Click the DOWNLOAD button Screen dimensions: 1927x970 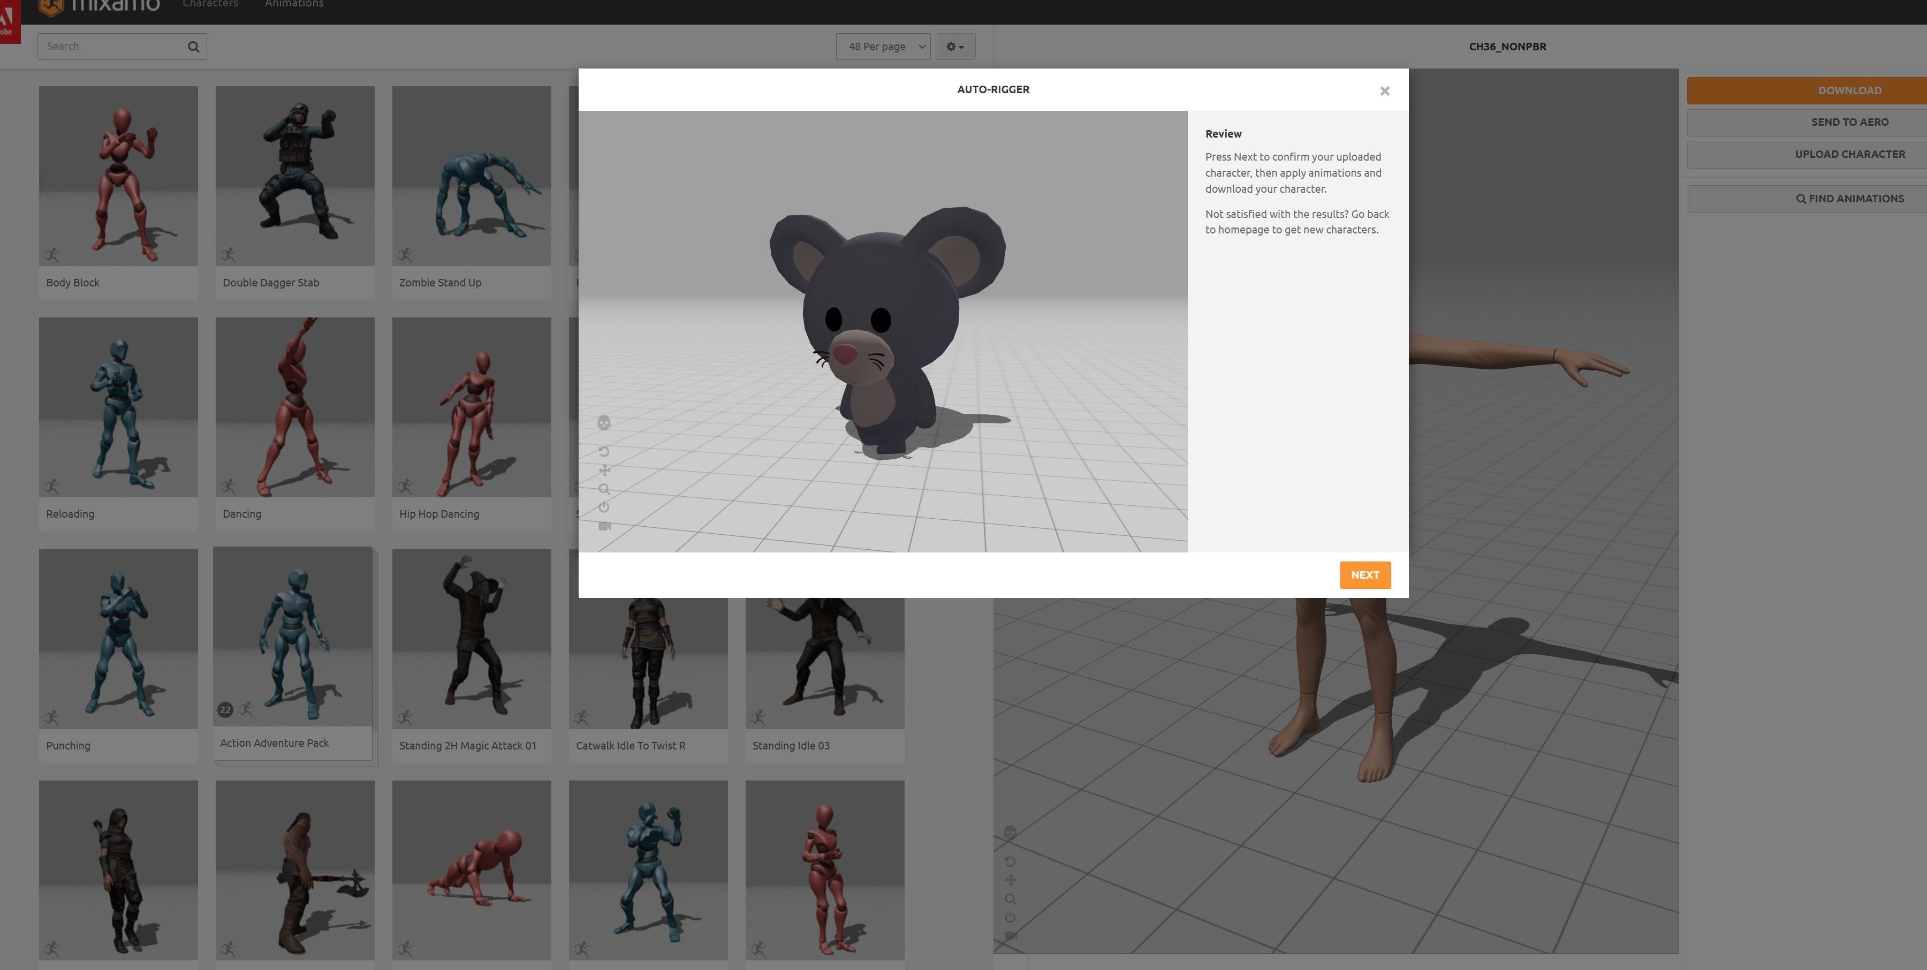click(x=1807, y=90)
